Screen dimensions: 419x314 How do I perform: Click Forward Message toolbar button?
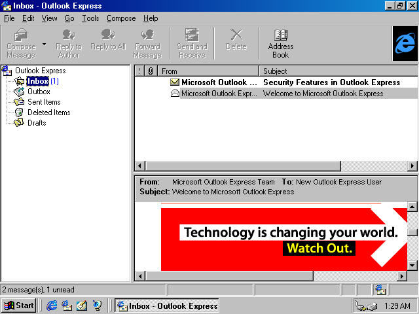point(147,44)
